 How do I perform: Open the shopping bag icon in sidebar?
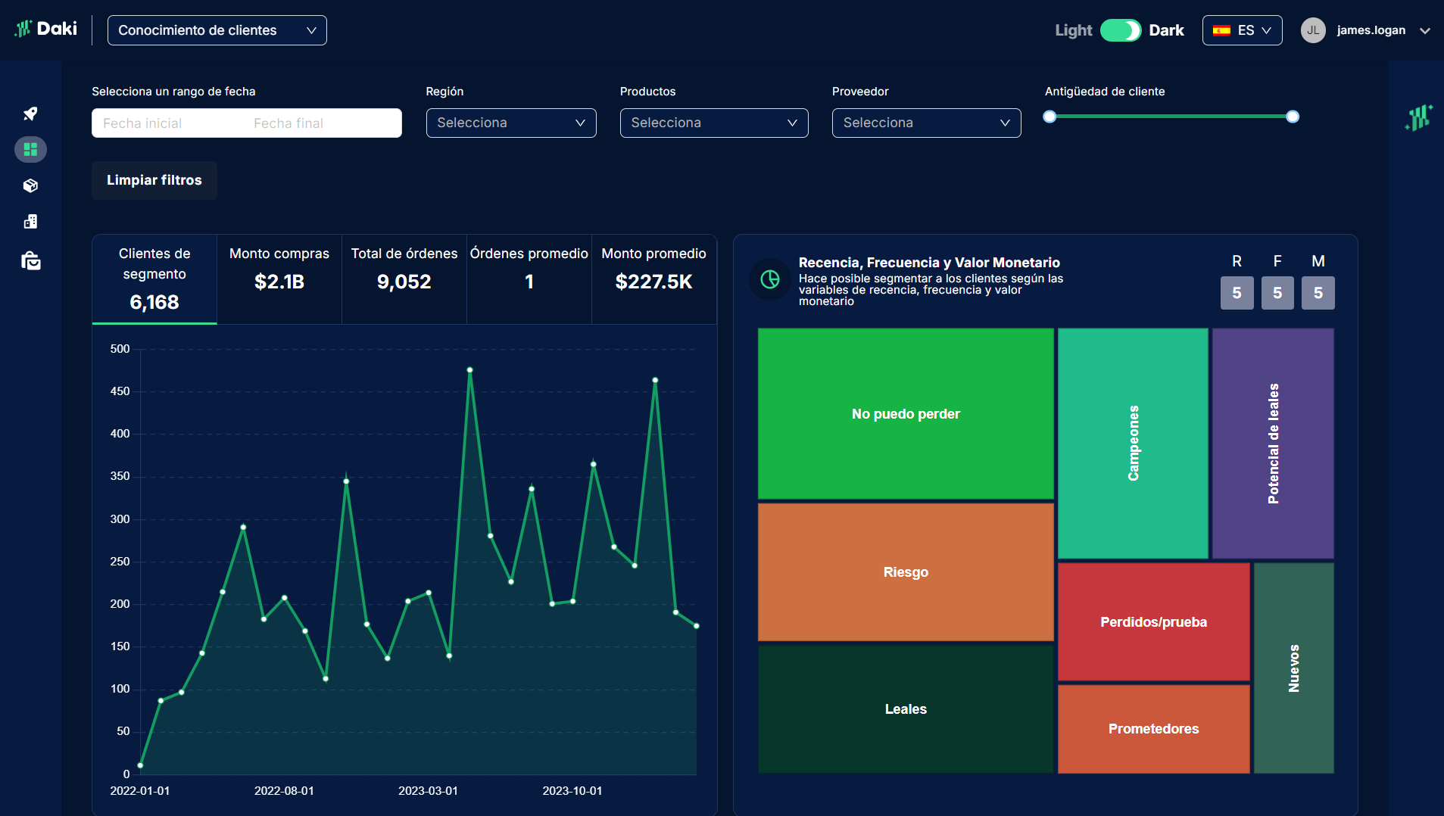(x=30, y=261)
